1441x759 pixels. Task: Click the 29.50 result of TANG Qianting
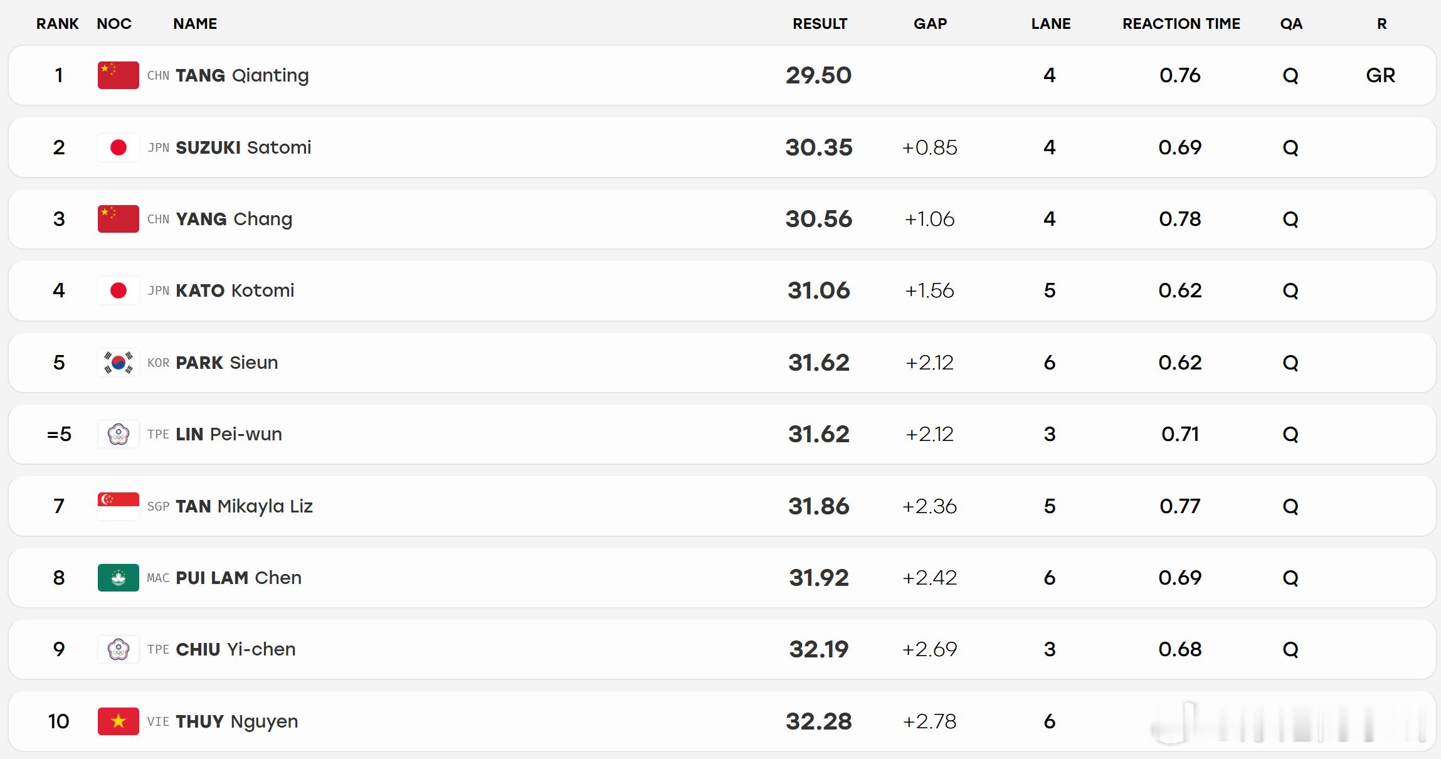click(819, 75)
